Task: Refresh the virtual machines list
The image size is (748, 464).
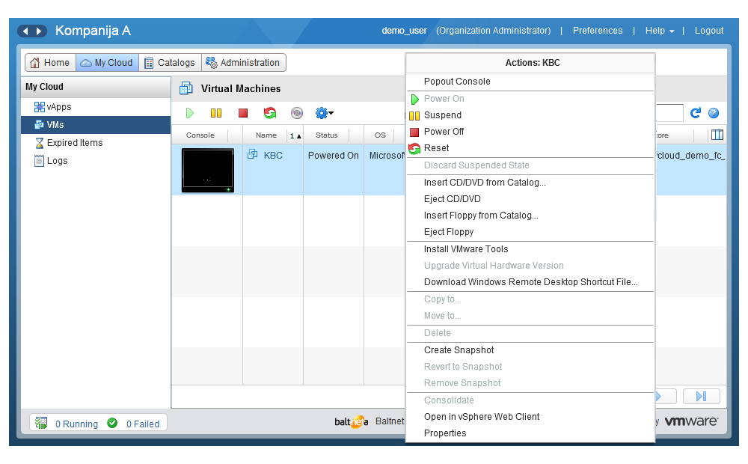Action: (x=695, y=113)
